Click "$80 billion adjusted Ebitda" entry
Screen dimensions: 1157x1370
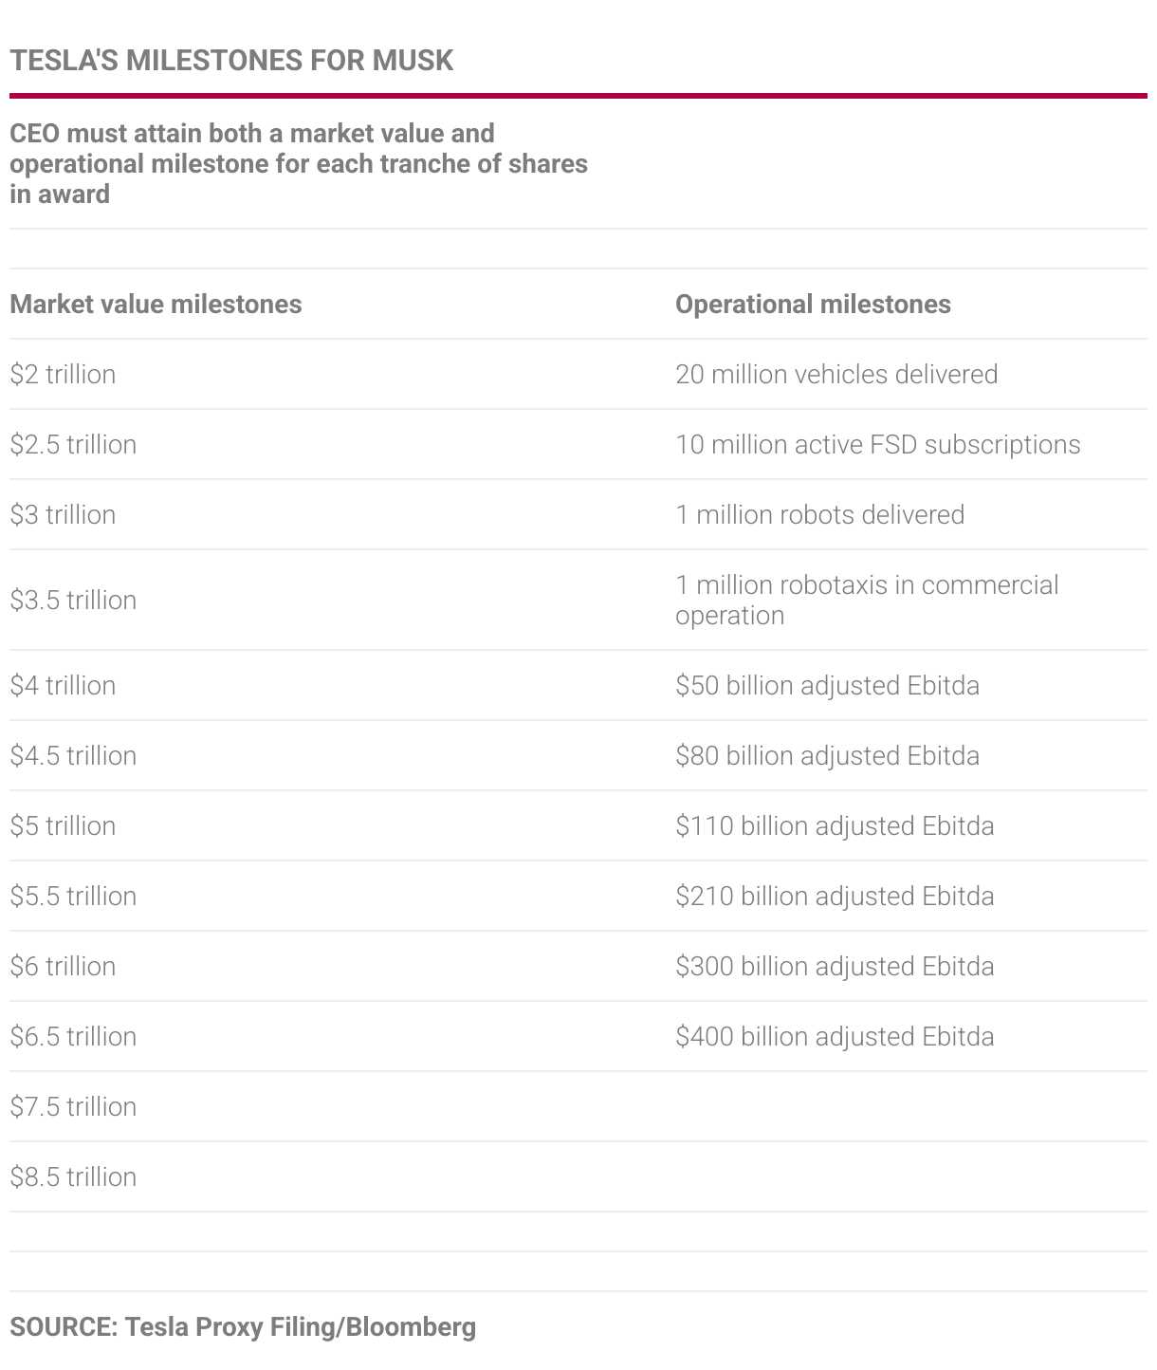point(827,755)
